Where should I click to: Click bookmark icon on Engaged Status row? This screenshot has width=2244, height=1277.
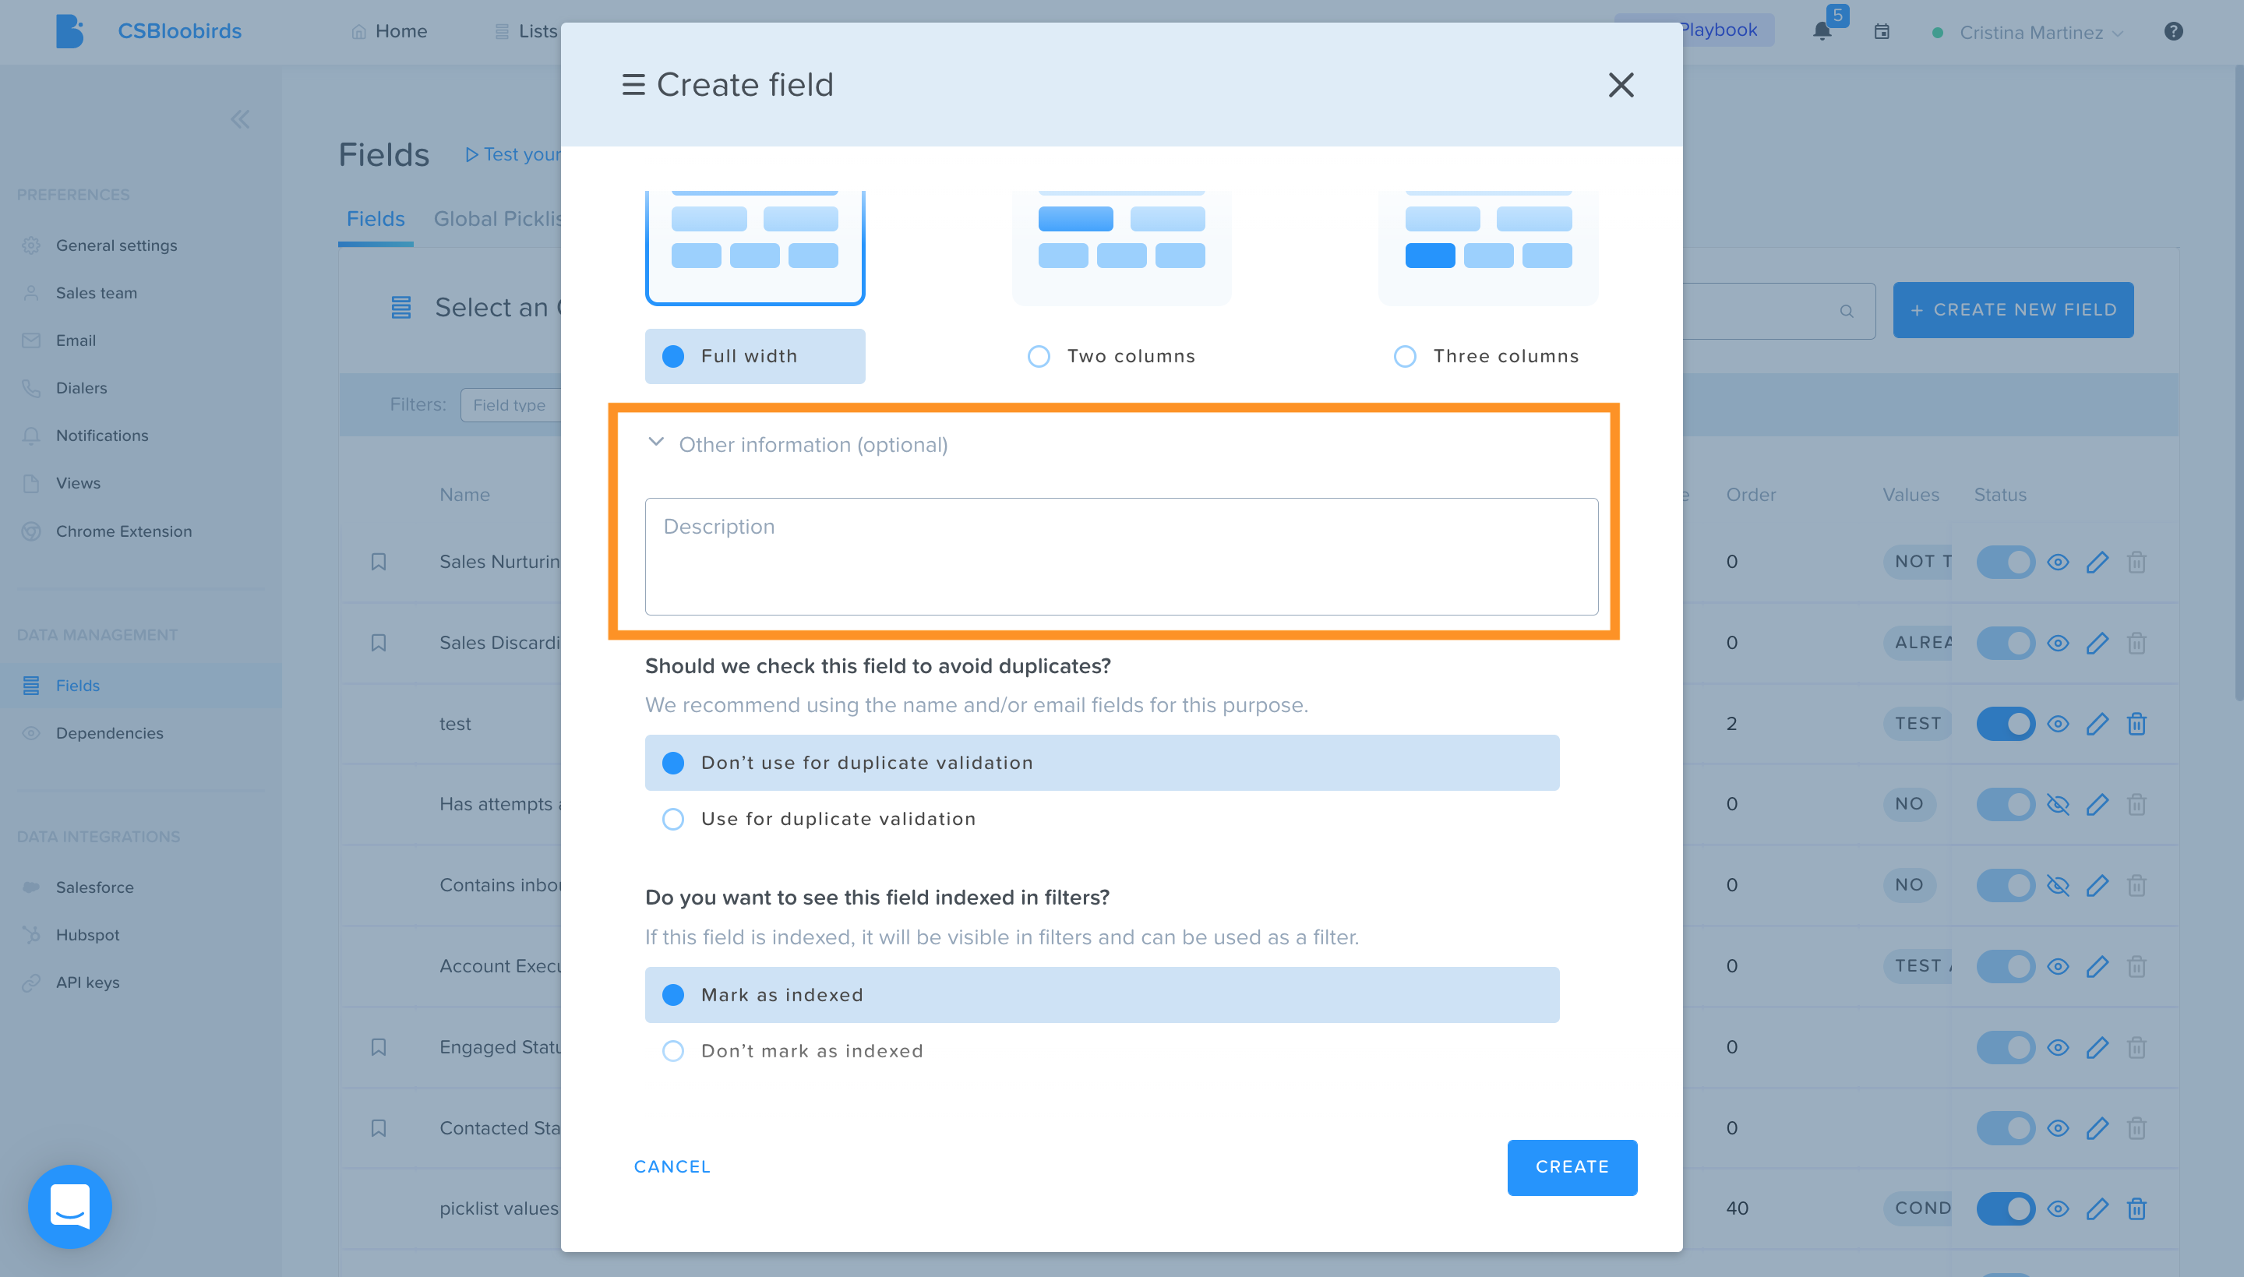click(378, 1047)
